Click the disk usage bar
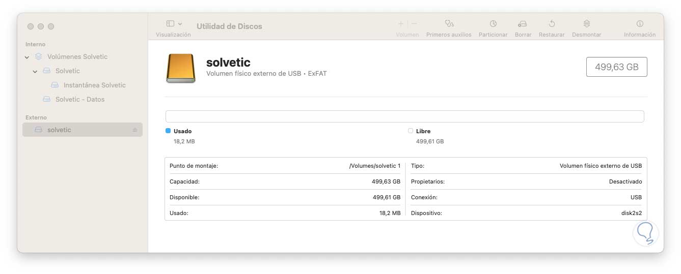This screenshot has width=681, height=274. click(404, 116)
